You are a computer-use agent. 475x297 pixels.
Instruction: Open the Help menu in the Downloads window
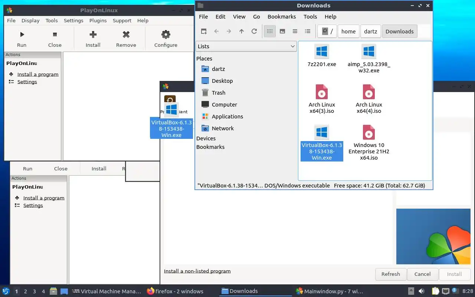pos(330,16)
